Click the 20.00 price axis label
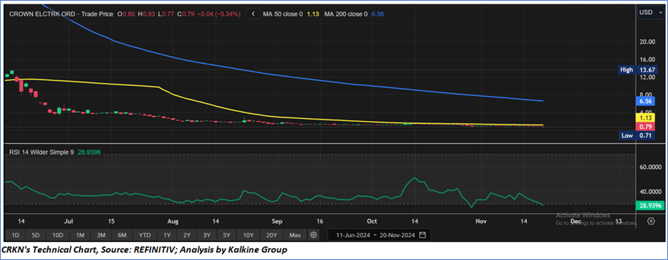The height and width of the screenshot is (260, 668). pyautogui.click(x=647, y=42)
